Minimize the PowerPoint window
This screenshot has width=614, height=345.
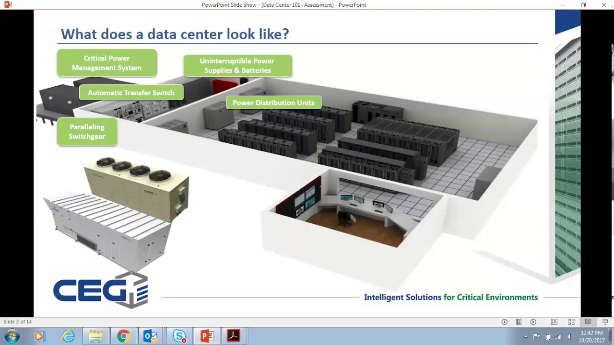click(563, 5)
